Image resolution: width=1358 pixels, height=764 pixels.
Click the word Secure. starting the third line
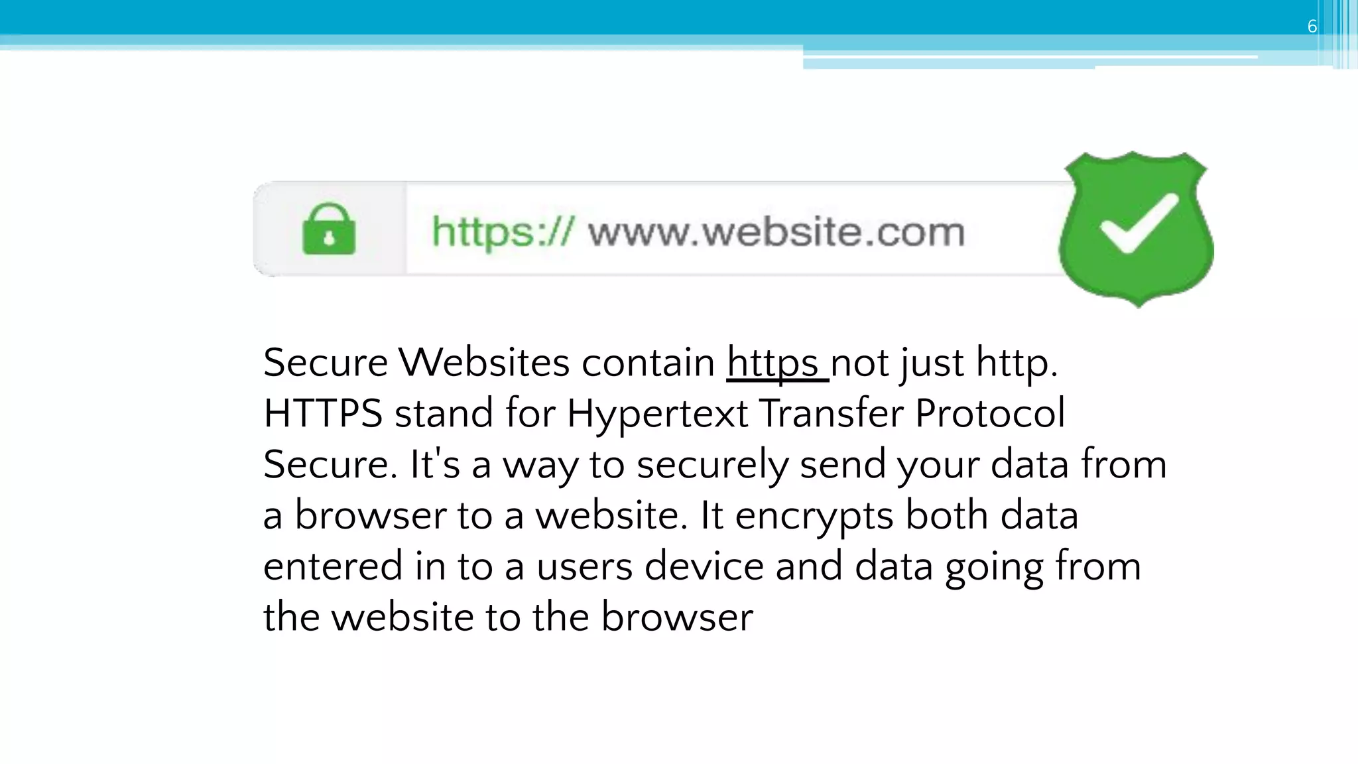pos(330,465)
